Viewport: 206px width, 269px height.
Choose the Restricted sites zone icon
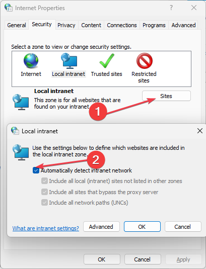coord(145,61)
